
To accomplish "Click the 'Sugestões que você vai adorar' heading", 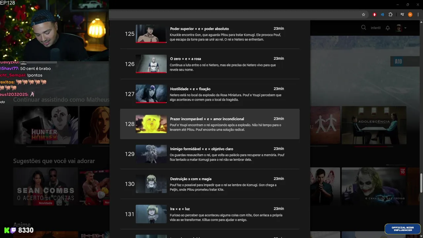I will (x=54, y=161).
